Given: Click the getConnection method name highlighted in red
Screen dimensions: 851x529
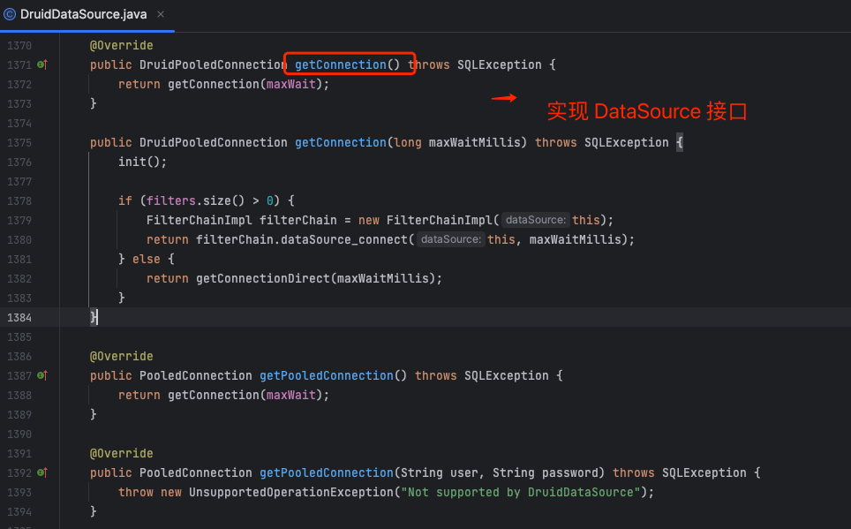Looking at the screenshot, I should 340,64.
